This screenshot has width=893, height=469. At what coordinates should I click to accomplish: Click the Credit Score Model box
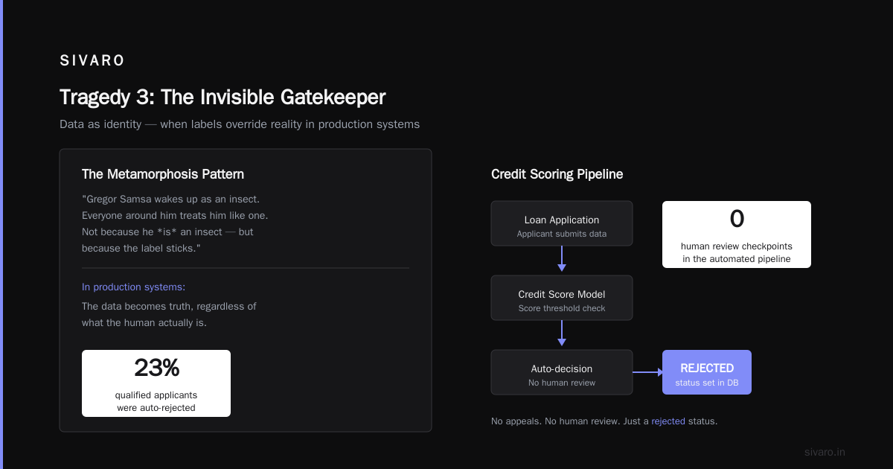(562, 298)
